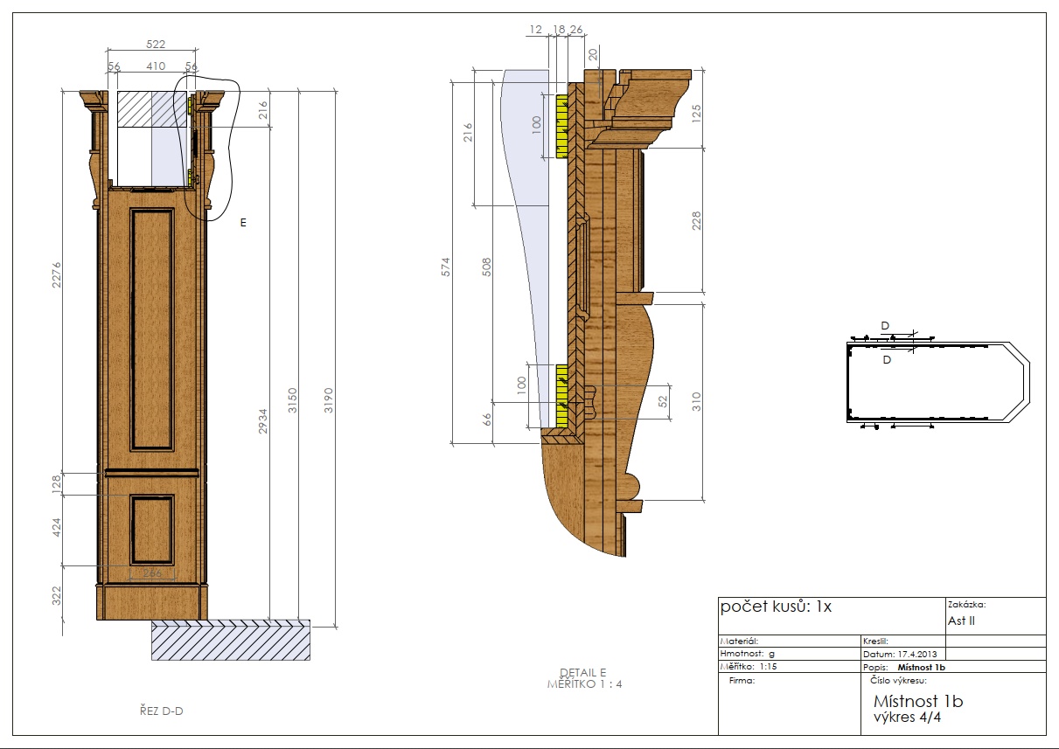The width and height of the screenshot is (1059, 749).
Task: Click the 2934 vertical dimension text
Action: click(x=263, y=421)
